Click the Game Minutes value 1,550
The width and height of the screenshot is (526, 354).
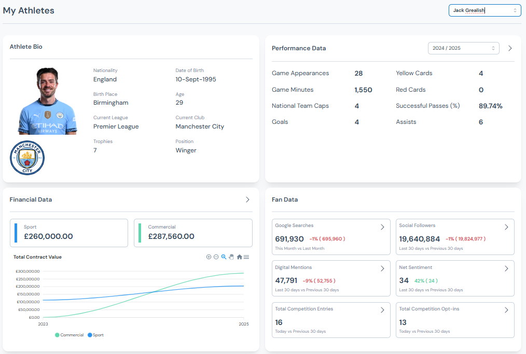pos(363,90)
